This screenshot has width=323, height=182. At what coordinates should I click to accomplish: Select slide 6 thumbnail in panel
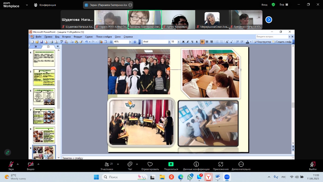[44, 97]
